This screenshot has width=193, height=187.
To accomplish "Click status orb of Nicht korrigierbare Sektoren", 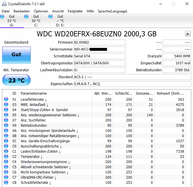I will [6, 172].
